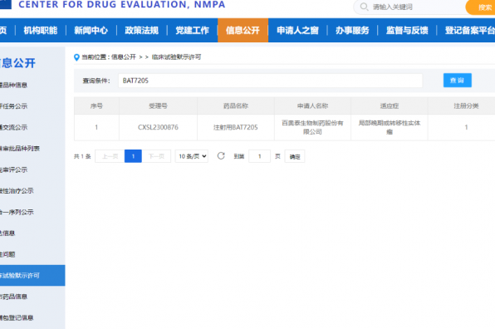
Task: Open the sidebar item ending in 性治疗公示
Action: 17,191
